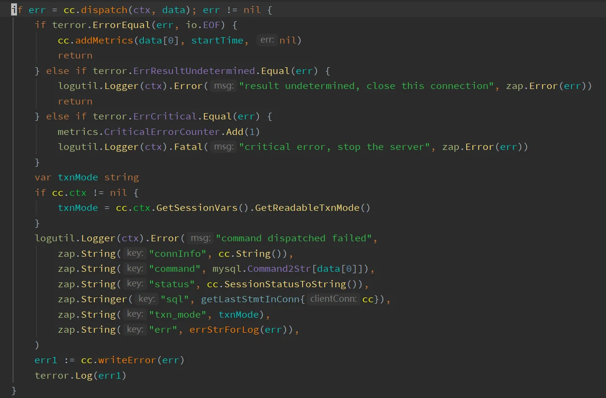
Task: Click the "critical error, stop the server" string
Action: (x=334, y=147)
